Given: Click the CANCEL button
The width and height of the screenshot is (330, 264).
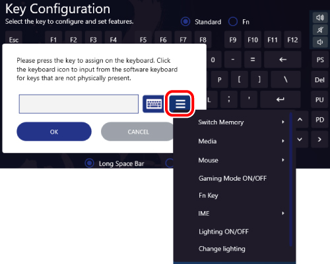Looking at the screenshot, I should point(138,132).
